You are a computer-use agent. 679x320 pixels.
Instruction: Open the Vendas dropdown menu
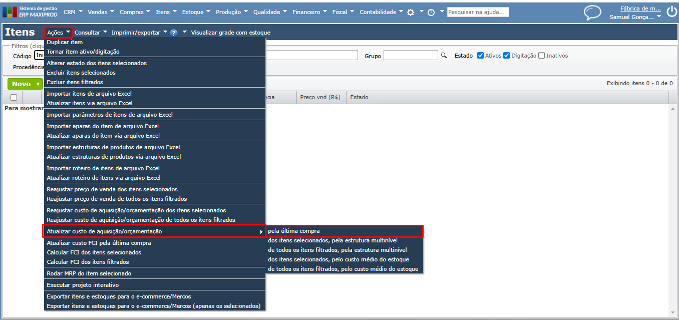(x=101, y=12)
